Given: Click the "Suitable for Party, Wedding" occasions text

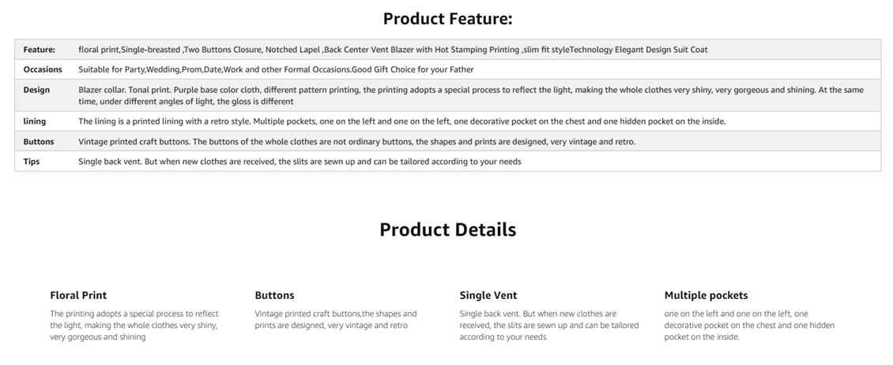Looking at the screenshot, I should pos(276,69).
